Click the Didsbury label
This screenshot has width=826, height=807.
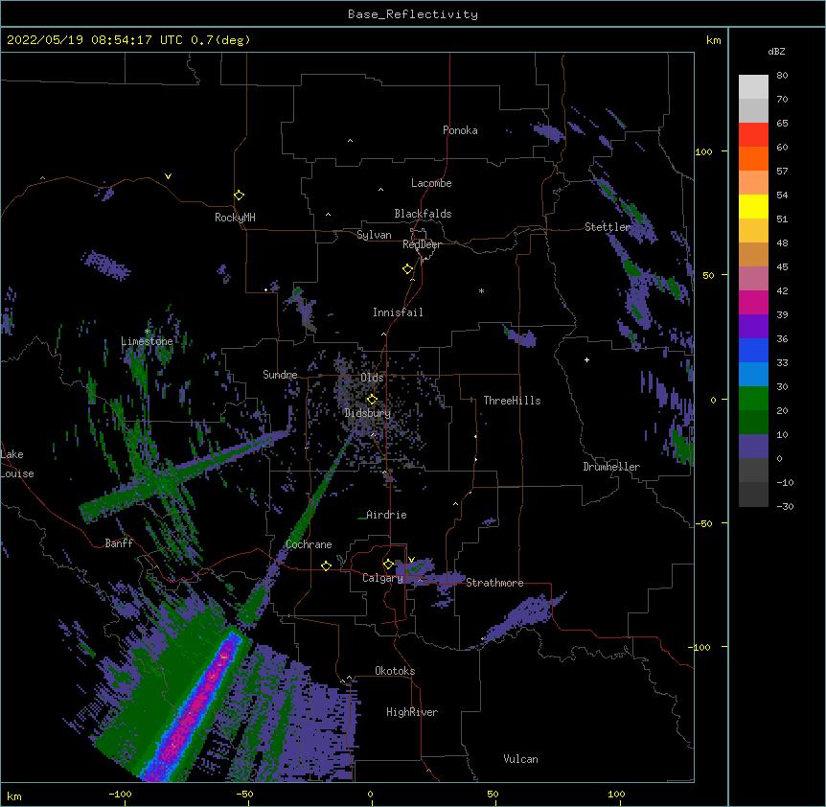click(x=368, y=413)
